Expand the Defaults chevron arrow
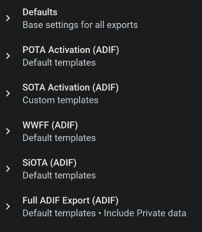This screenshot has width=202, height=232. point(8,18)
